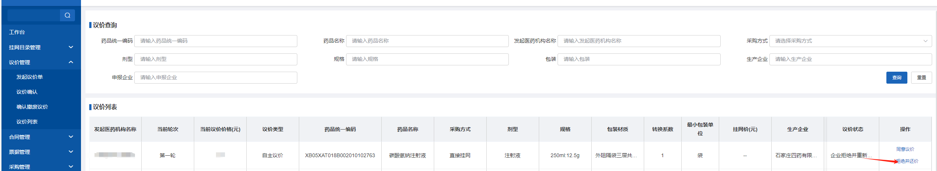The height and width of the screenshot is (171, 937).
Task: Click the 同意议价 link in row
Action: (905, 149)
